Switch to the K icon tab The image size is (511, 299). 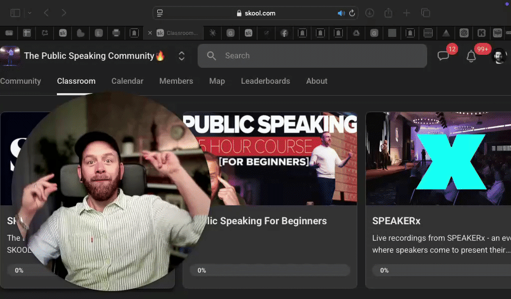[x=482, y=33]
